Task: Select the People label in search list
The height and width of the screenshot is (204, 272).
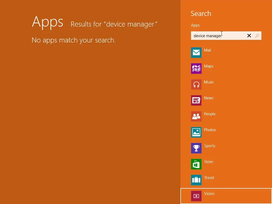Action: pos(210,114)
